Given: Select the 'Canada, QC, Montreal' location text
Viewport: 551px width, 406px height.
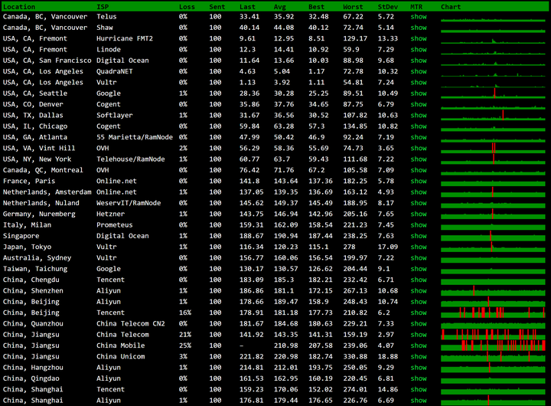Looking at the screenshot, I should click(43, 170).
